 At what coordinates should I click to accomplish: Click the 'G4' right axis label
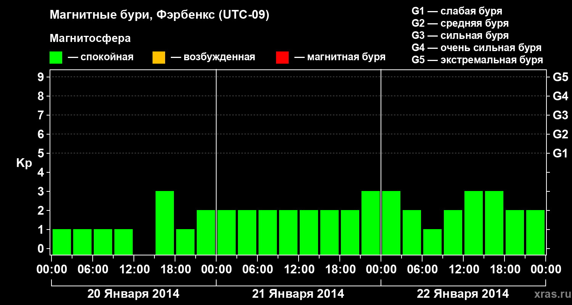pos(560,96)
